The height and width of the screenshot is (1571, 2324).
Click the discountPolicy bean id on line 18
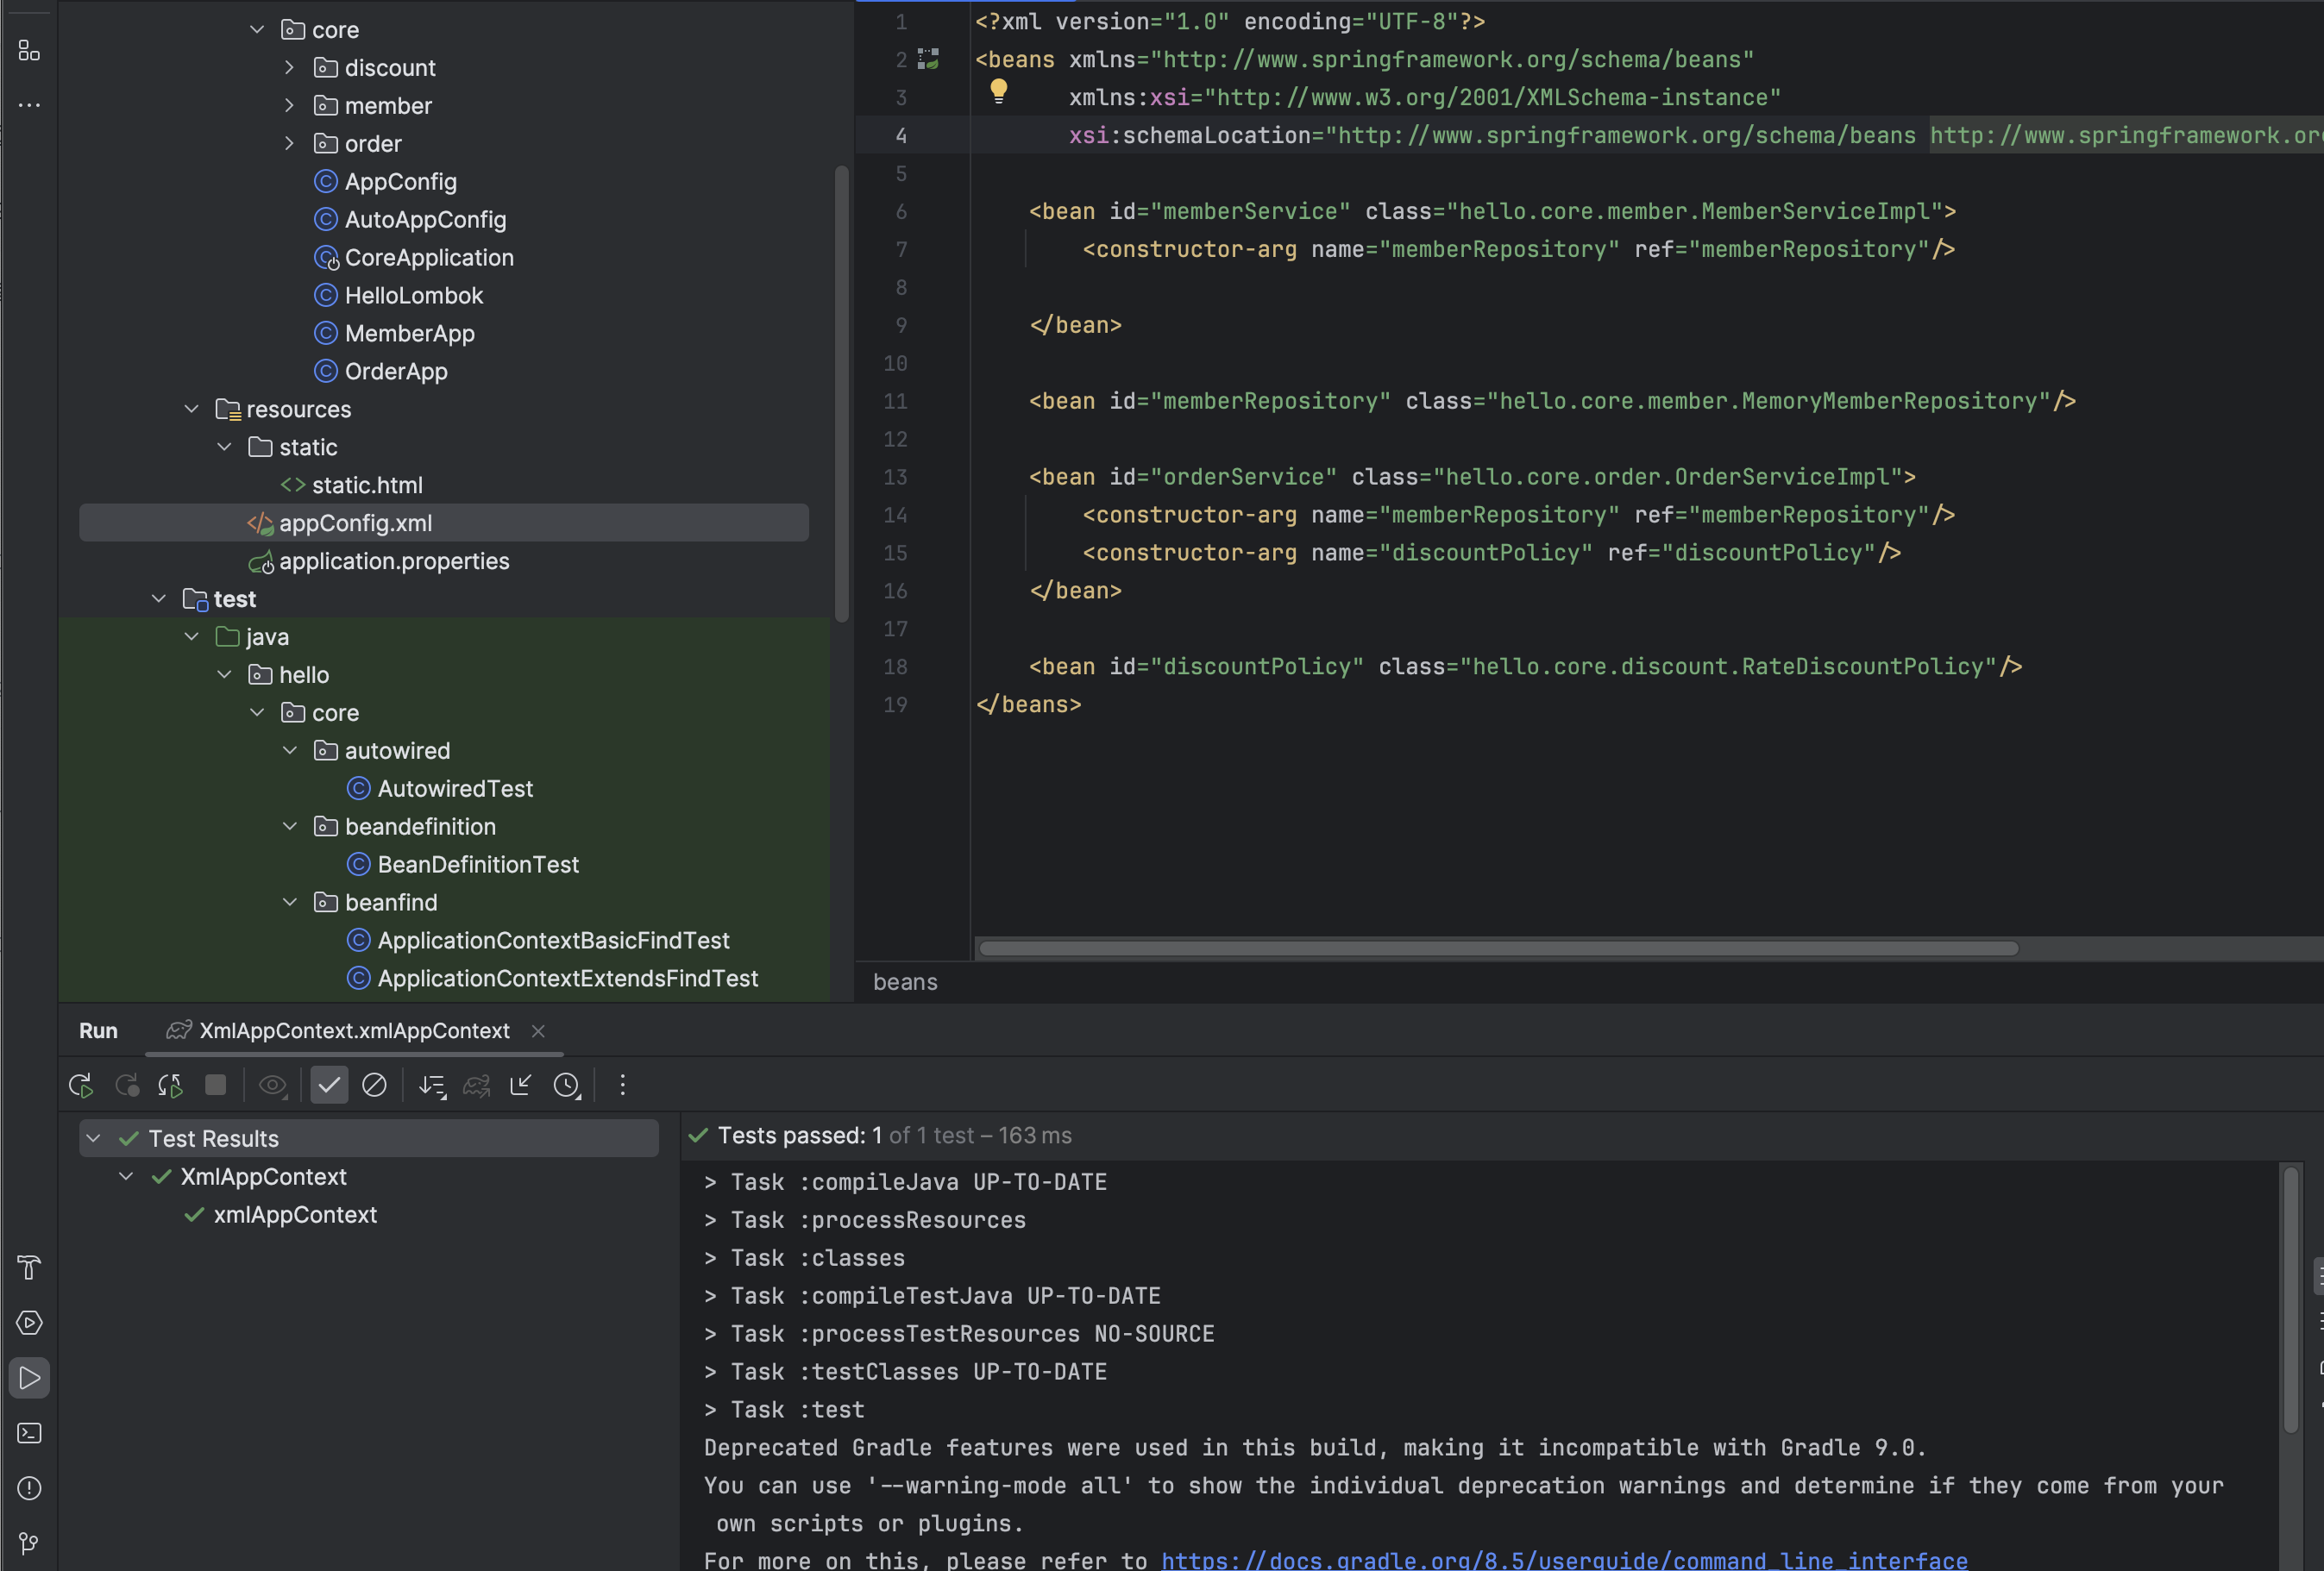click(1257, 667)
